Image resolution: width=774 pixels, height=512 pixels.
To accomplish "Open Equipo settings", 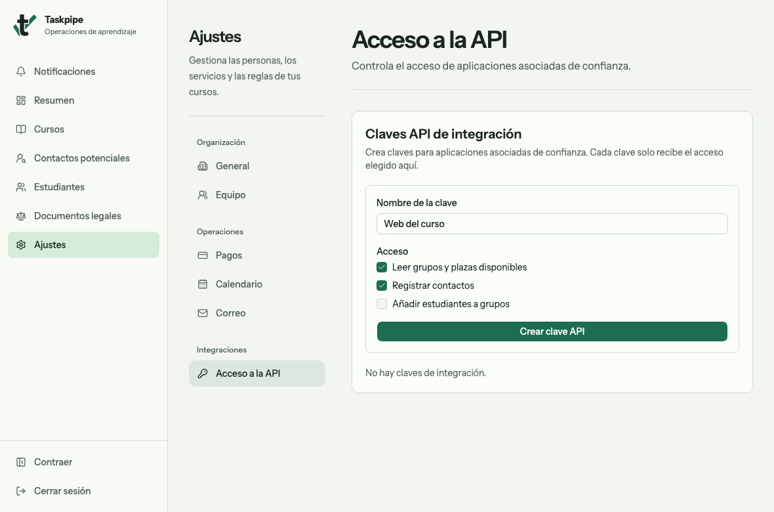I will pyautogui.click(x=256, y=195).
